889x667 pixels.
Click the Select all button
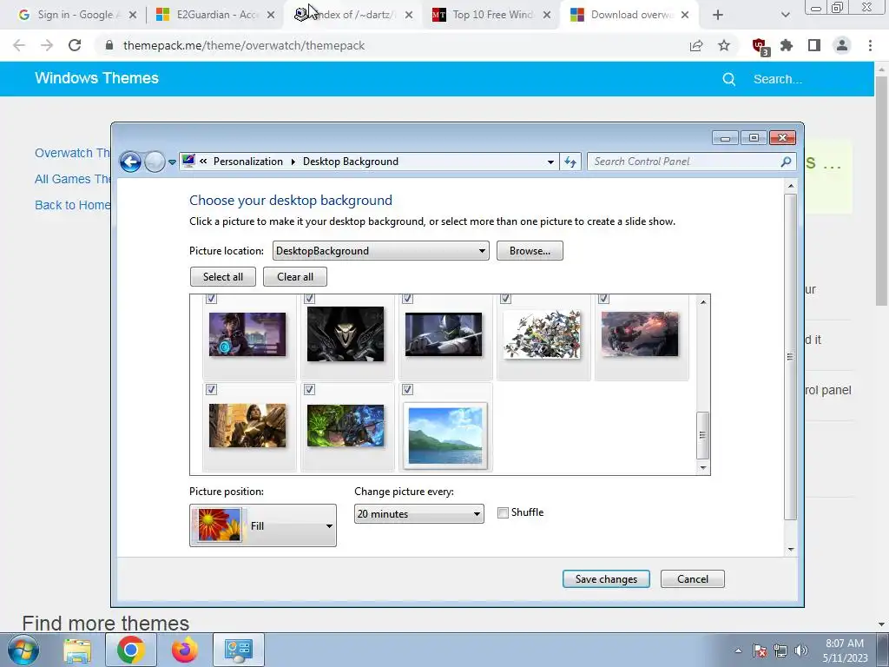[x=223, y=277]
